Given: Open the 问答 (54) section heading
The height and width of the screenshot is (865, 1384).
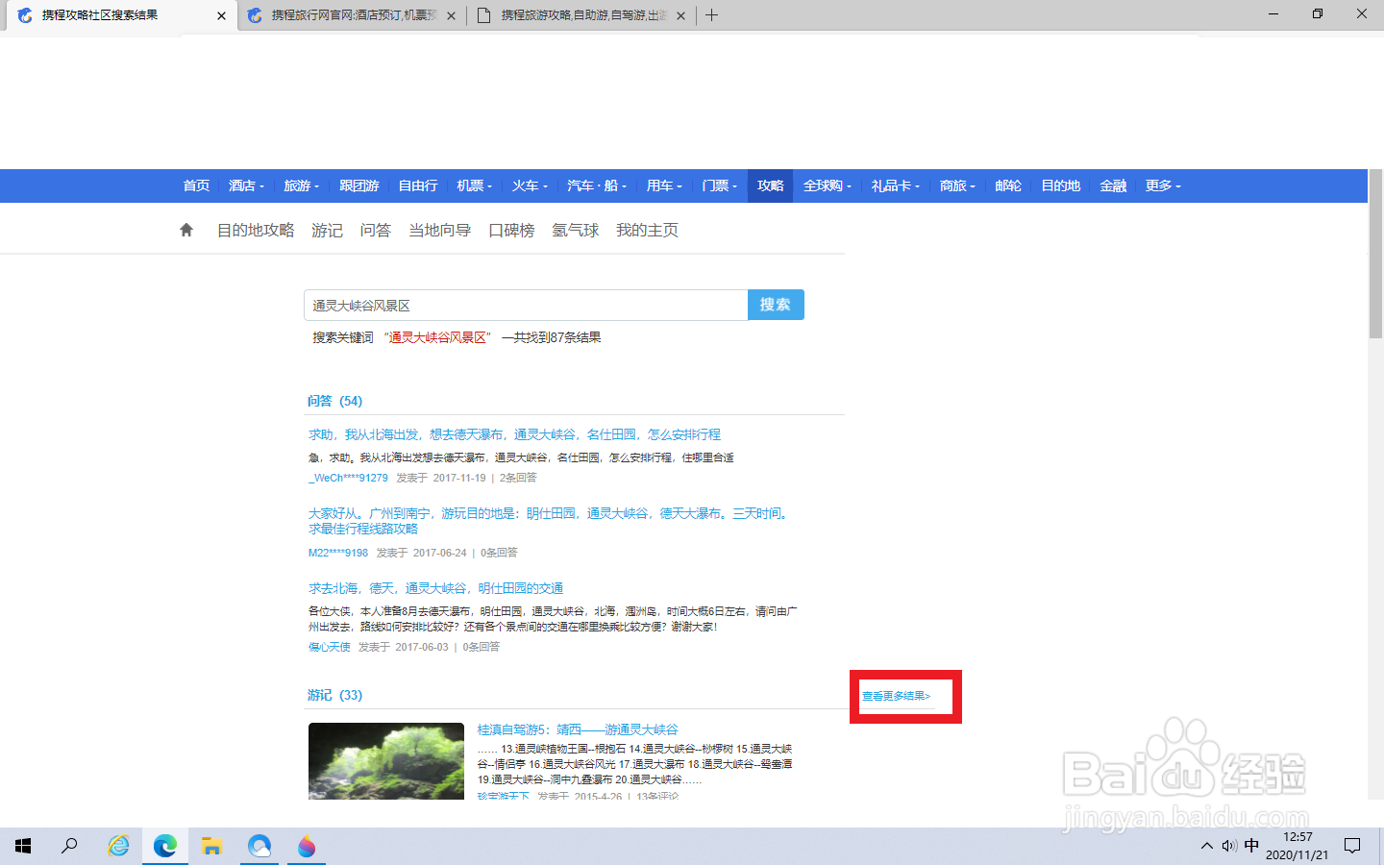Looking at the screenshot, I should (334, 401).
